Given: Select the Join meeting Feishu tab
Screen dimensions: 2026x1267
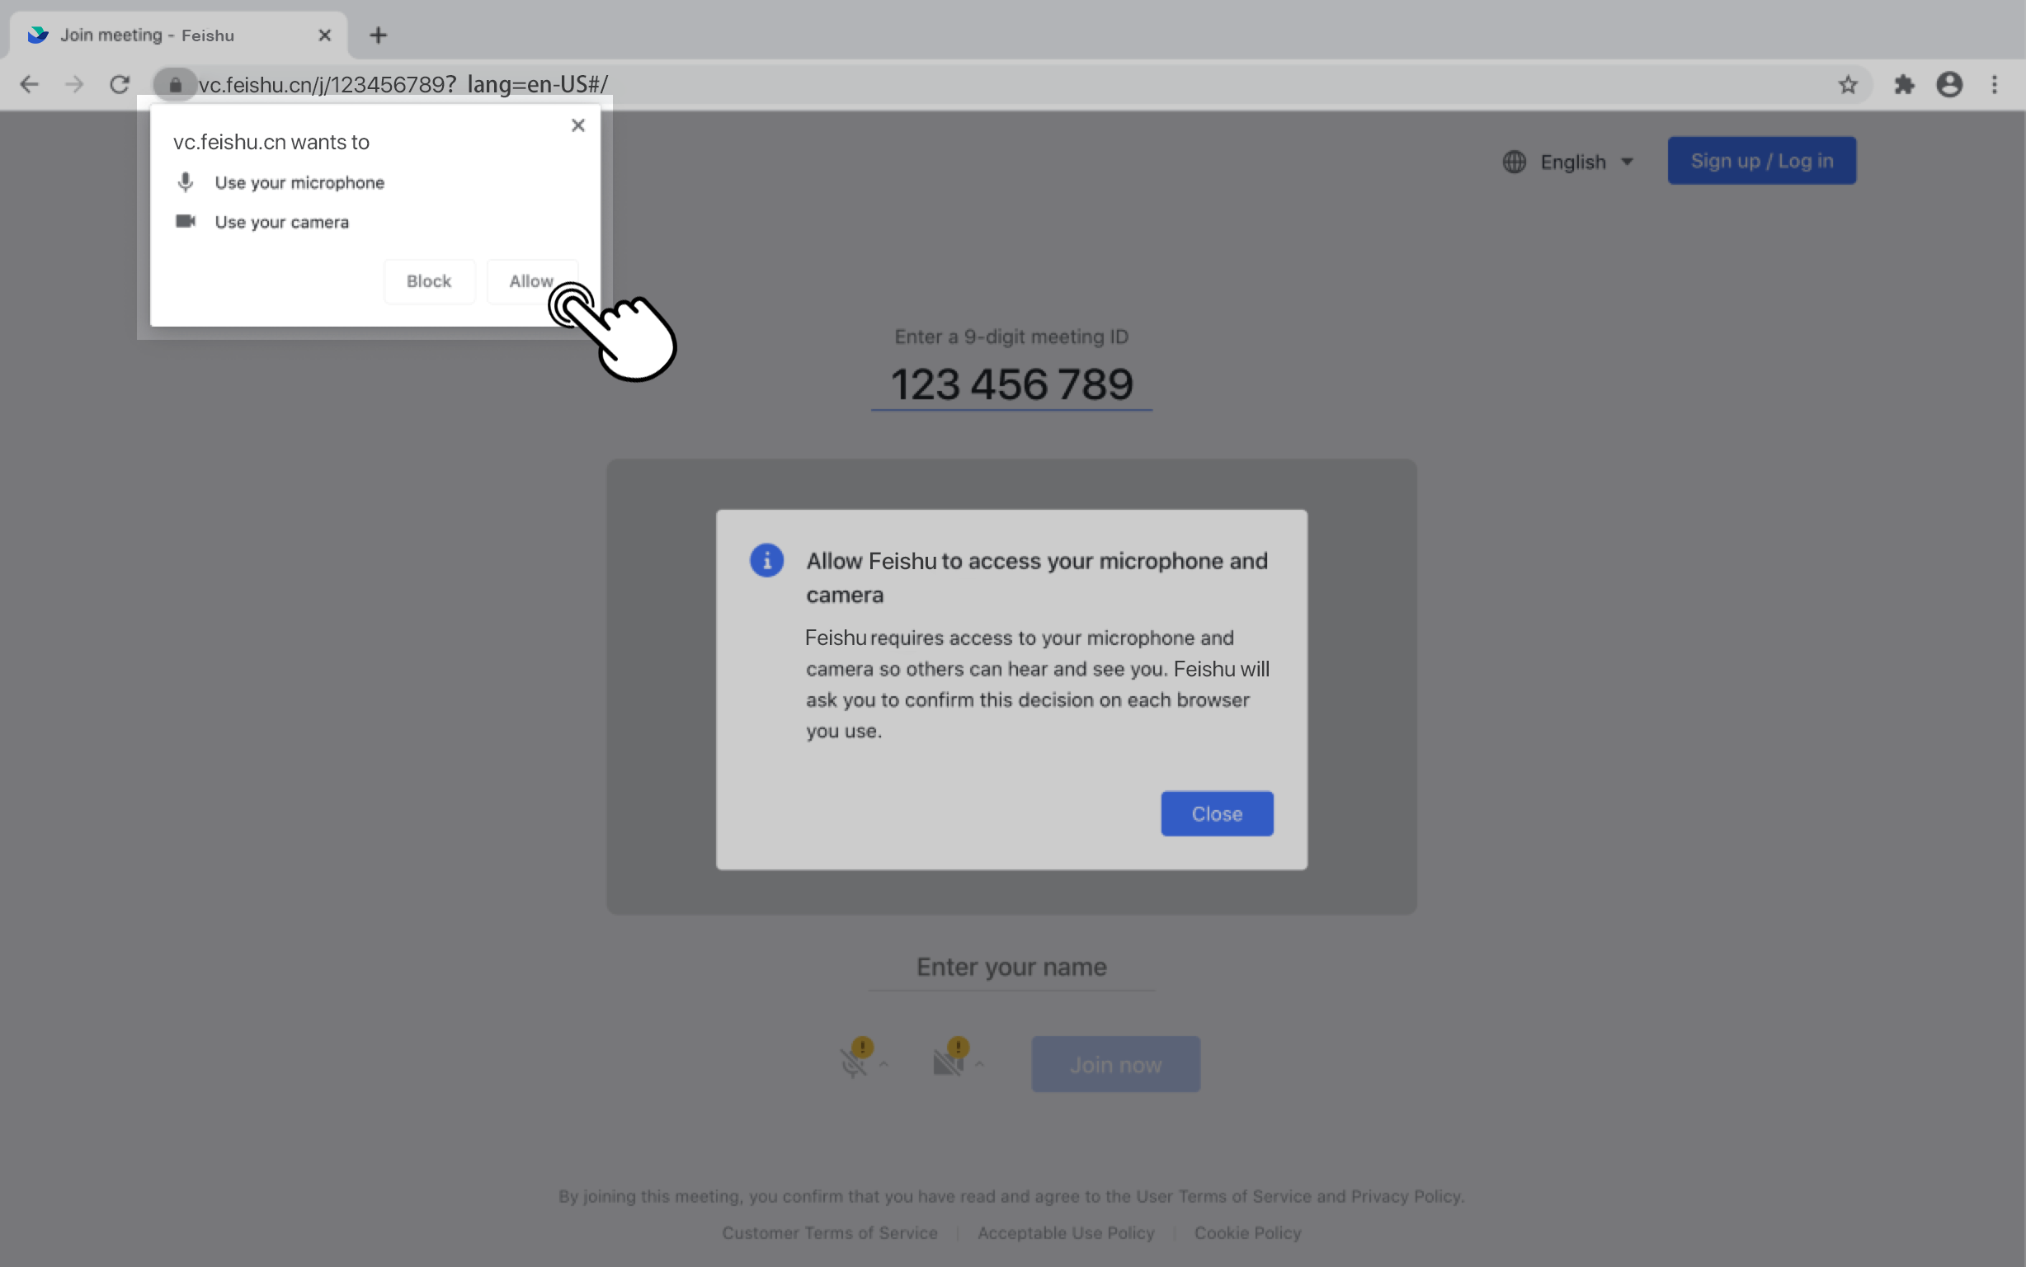Looking at the screenshot, I should tap(148, 35).
